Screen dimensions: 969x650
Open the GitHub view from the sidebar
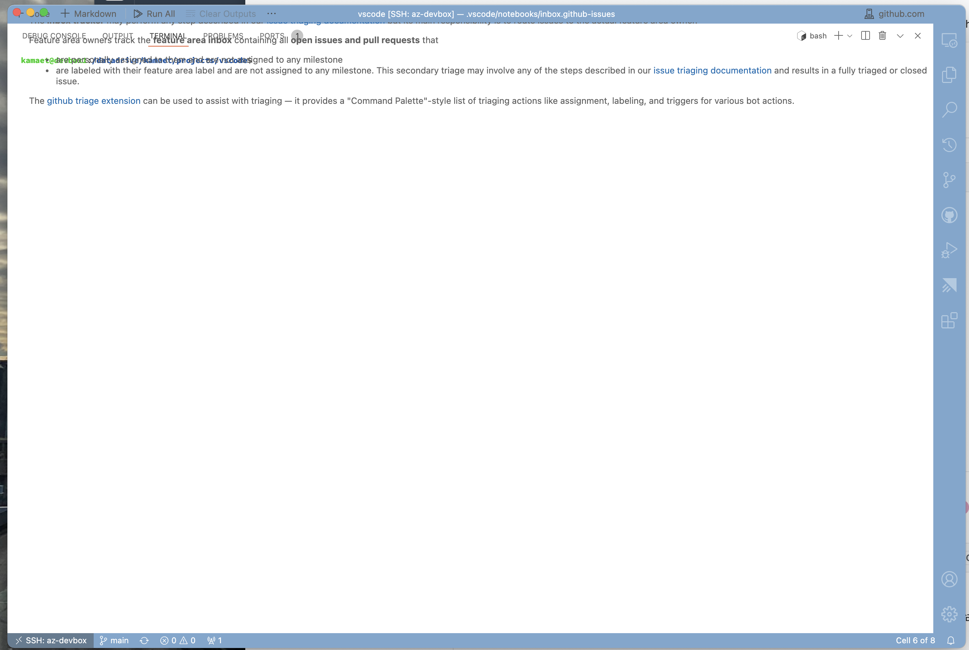coord(949,215)
